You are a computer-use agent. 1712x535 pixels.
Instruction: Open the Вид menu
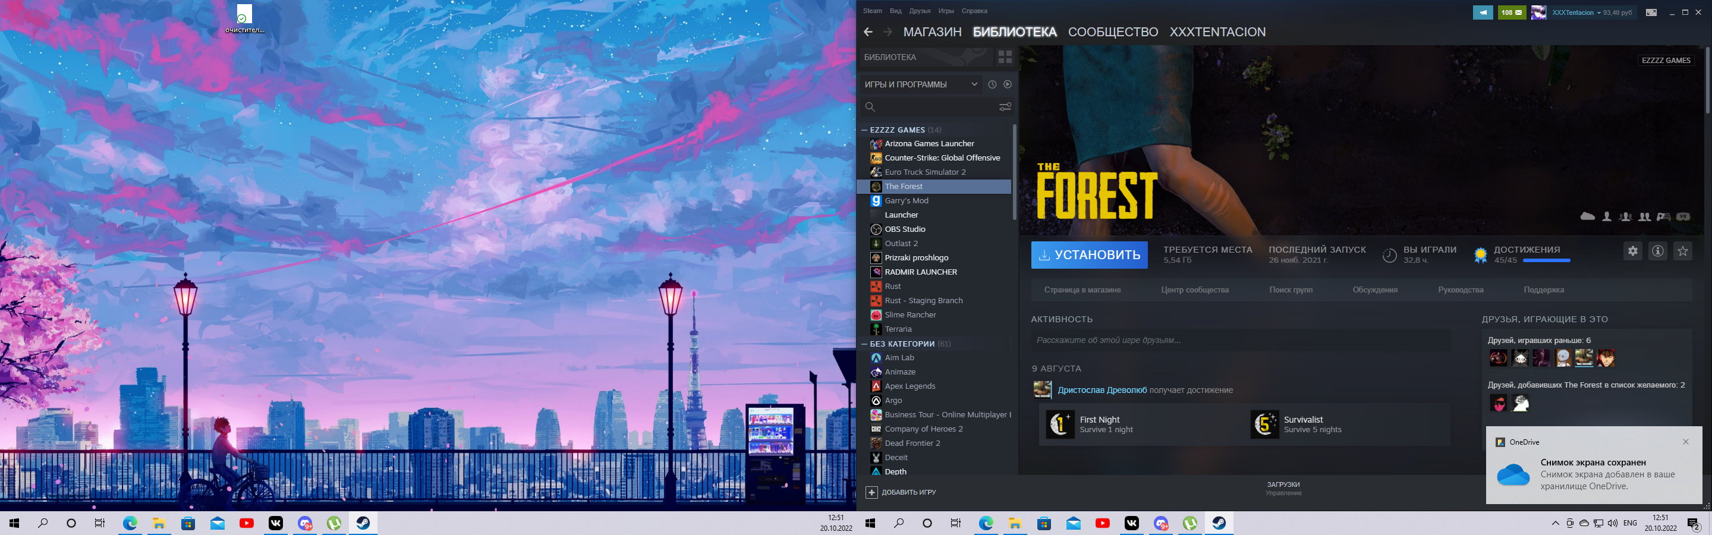(x=896, y=11)
